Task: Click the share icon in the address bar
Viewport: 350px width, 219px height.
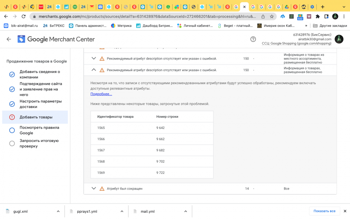Action: [x=263, y=16]
